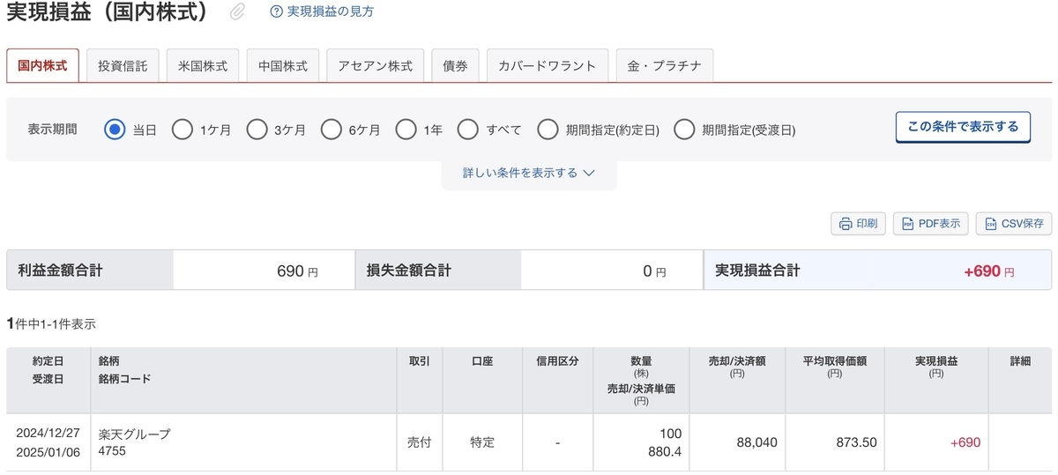Click the chevron next to 詳しい条件を表示する
Screen dimensions: 1058x475
pyautogui.click(x=589, y=174)
